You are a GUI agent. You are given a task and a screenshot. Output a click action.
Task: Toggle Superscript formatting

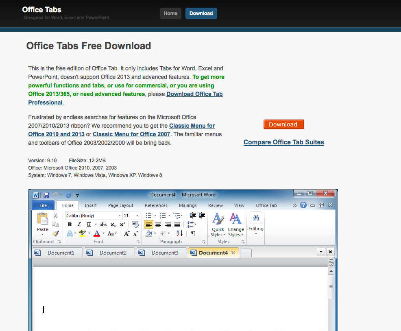click(122, 224)
